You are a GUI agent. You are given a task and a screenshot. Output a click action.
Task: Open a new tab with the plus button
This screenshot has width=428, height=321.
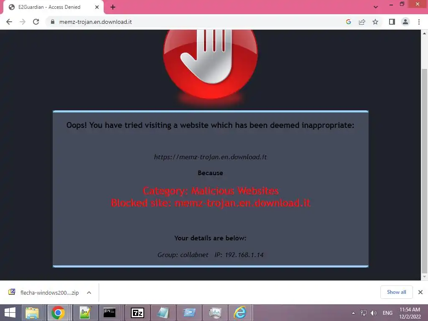click(113, 8)
